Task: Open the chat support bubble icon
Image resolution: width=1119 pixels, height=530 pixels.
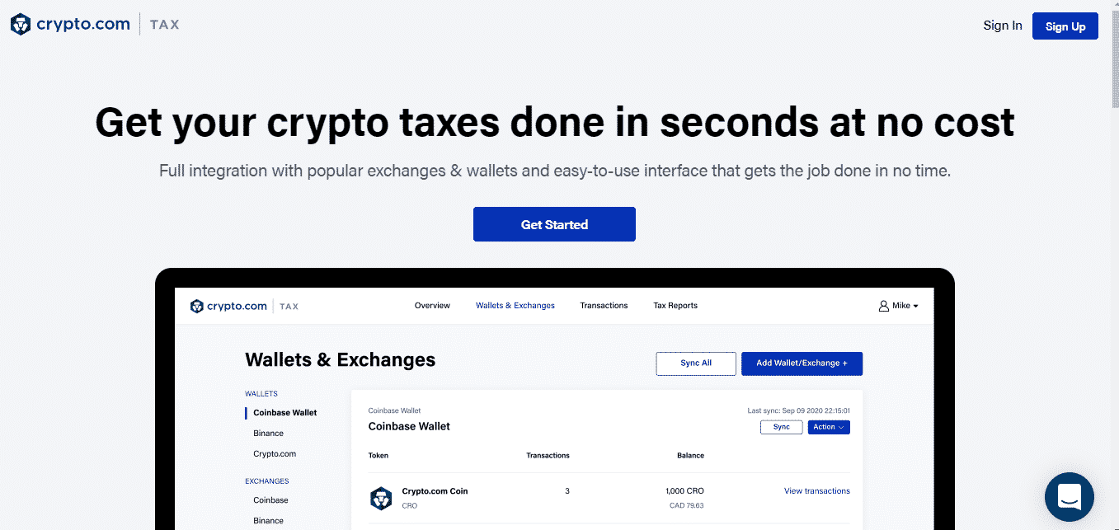Action: [1069, 497]
